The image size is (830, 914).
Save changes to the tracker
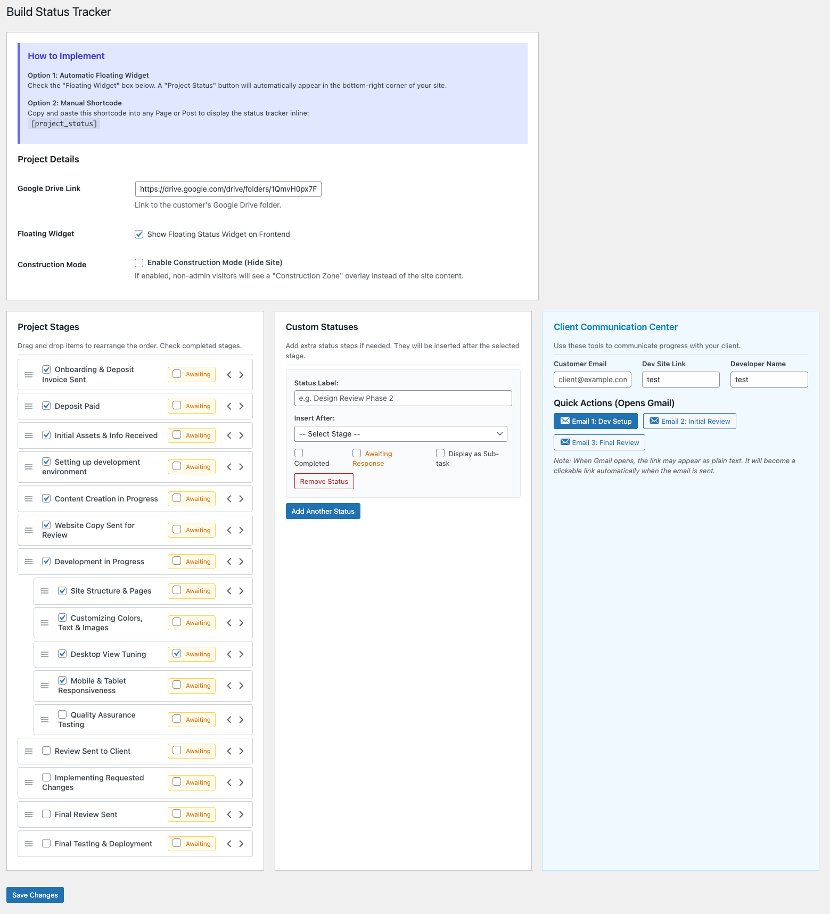pyautogui.click(x=35, y=895)
